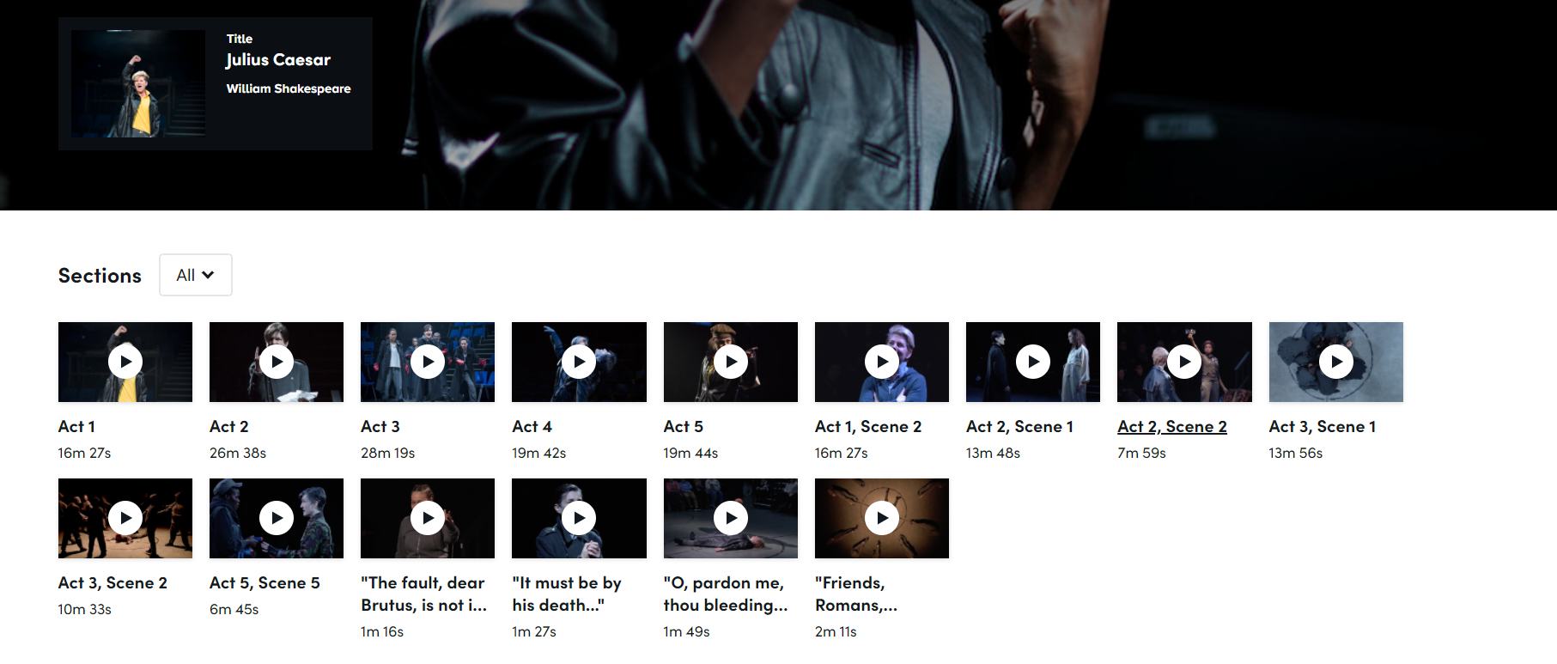Open the Act 1, Scene 2 title link
Viewport: 1557px width, 664px height.
click(868, 426)
